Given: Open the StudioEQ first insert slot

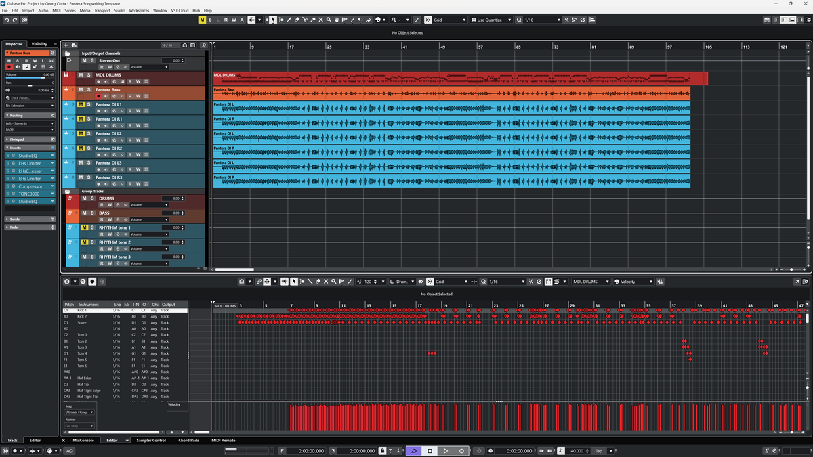Looking at the screenshot, I should click(x=30, y=155).
